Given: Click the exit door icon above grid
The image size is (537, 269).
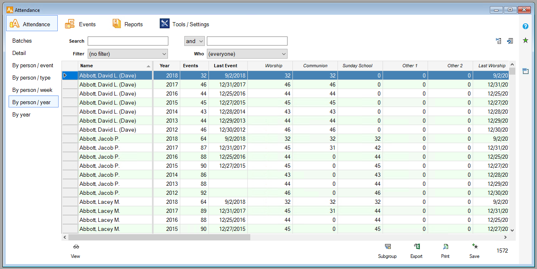Looking at the screenshot, I should click(510, 41).
